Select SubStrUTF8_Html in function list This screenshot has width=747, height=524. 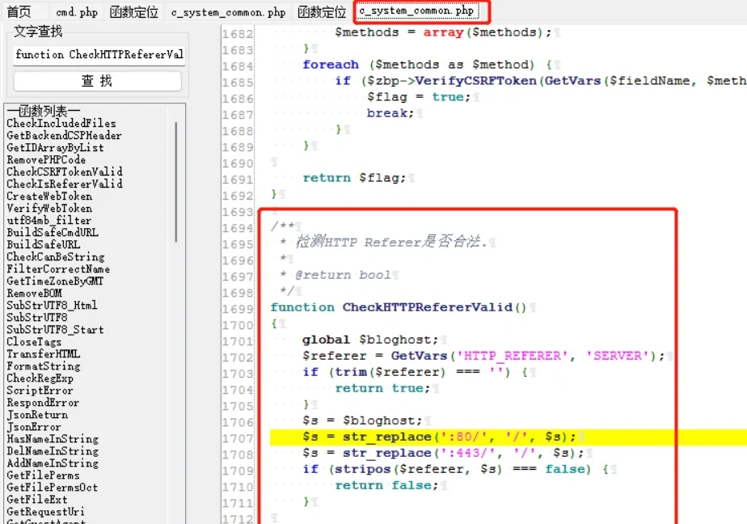52,305
